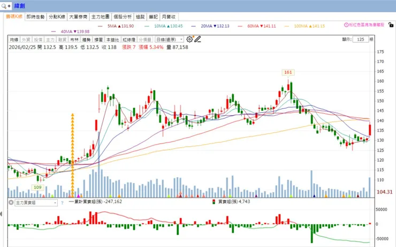This screenshot has height=247, width=396.
Task: Switch to the 即時走勢 tab
Action: tap(36, 17)
